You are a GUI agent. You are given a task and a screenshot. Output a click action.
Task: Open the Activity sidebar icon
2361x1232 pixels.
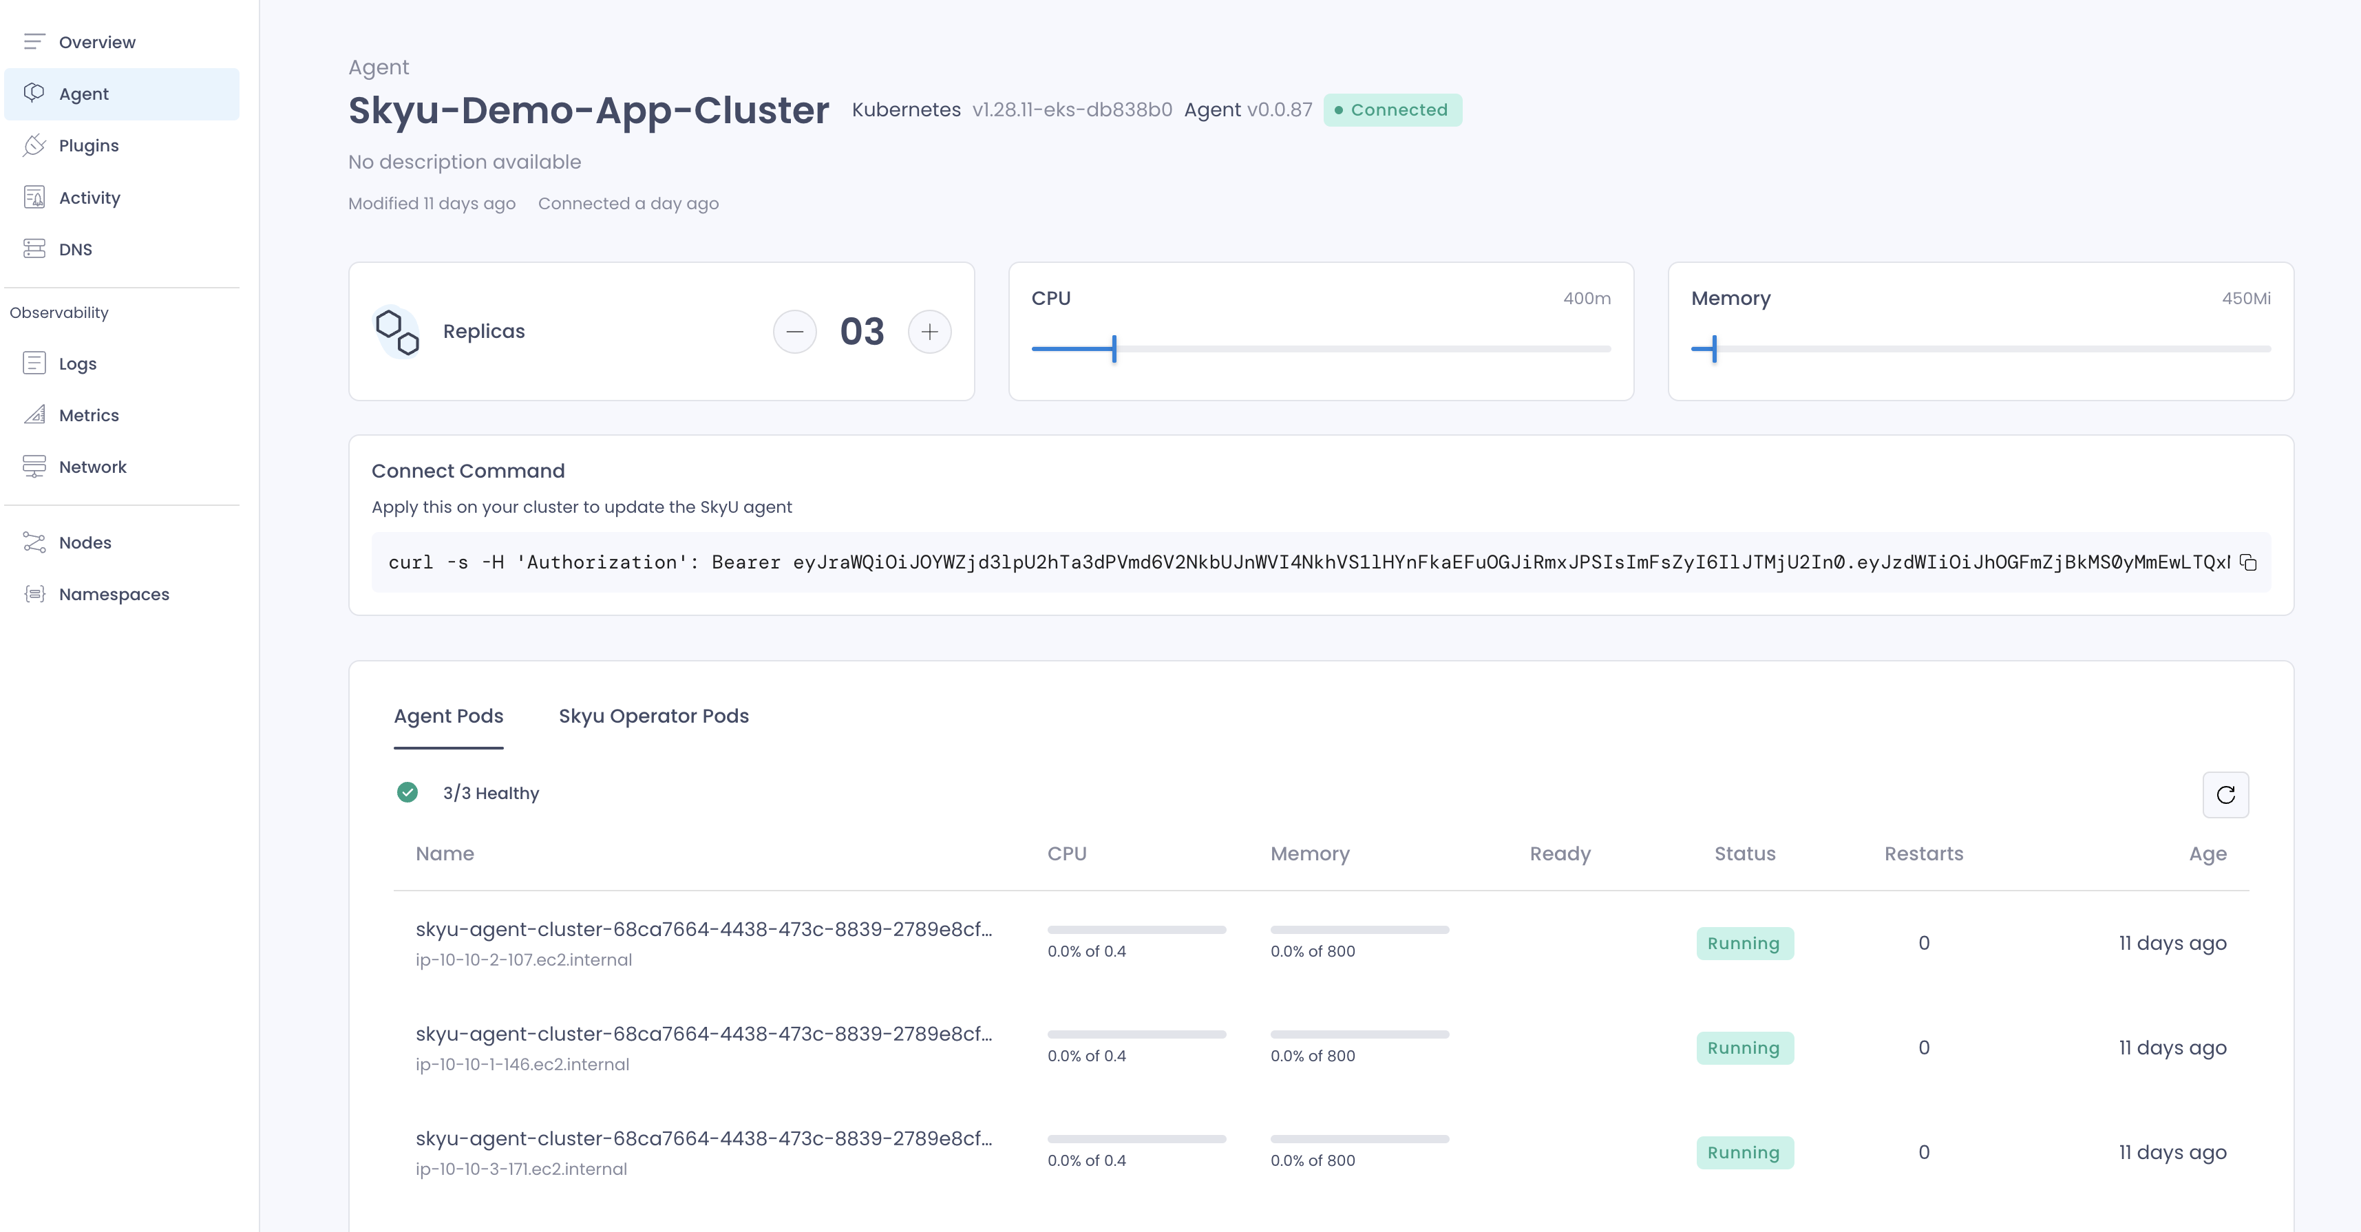tap(35, 197)
